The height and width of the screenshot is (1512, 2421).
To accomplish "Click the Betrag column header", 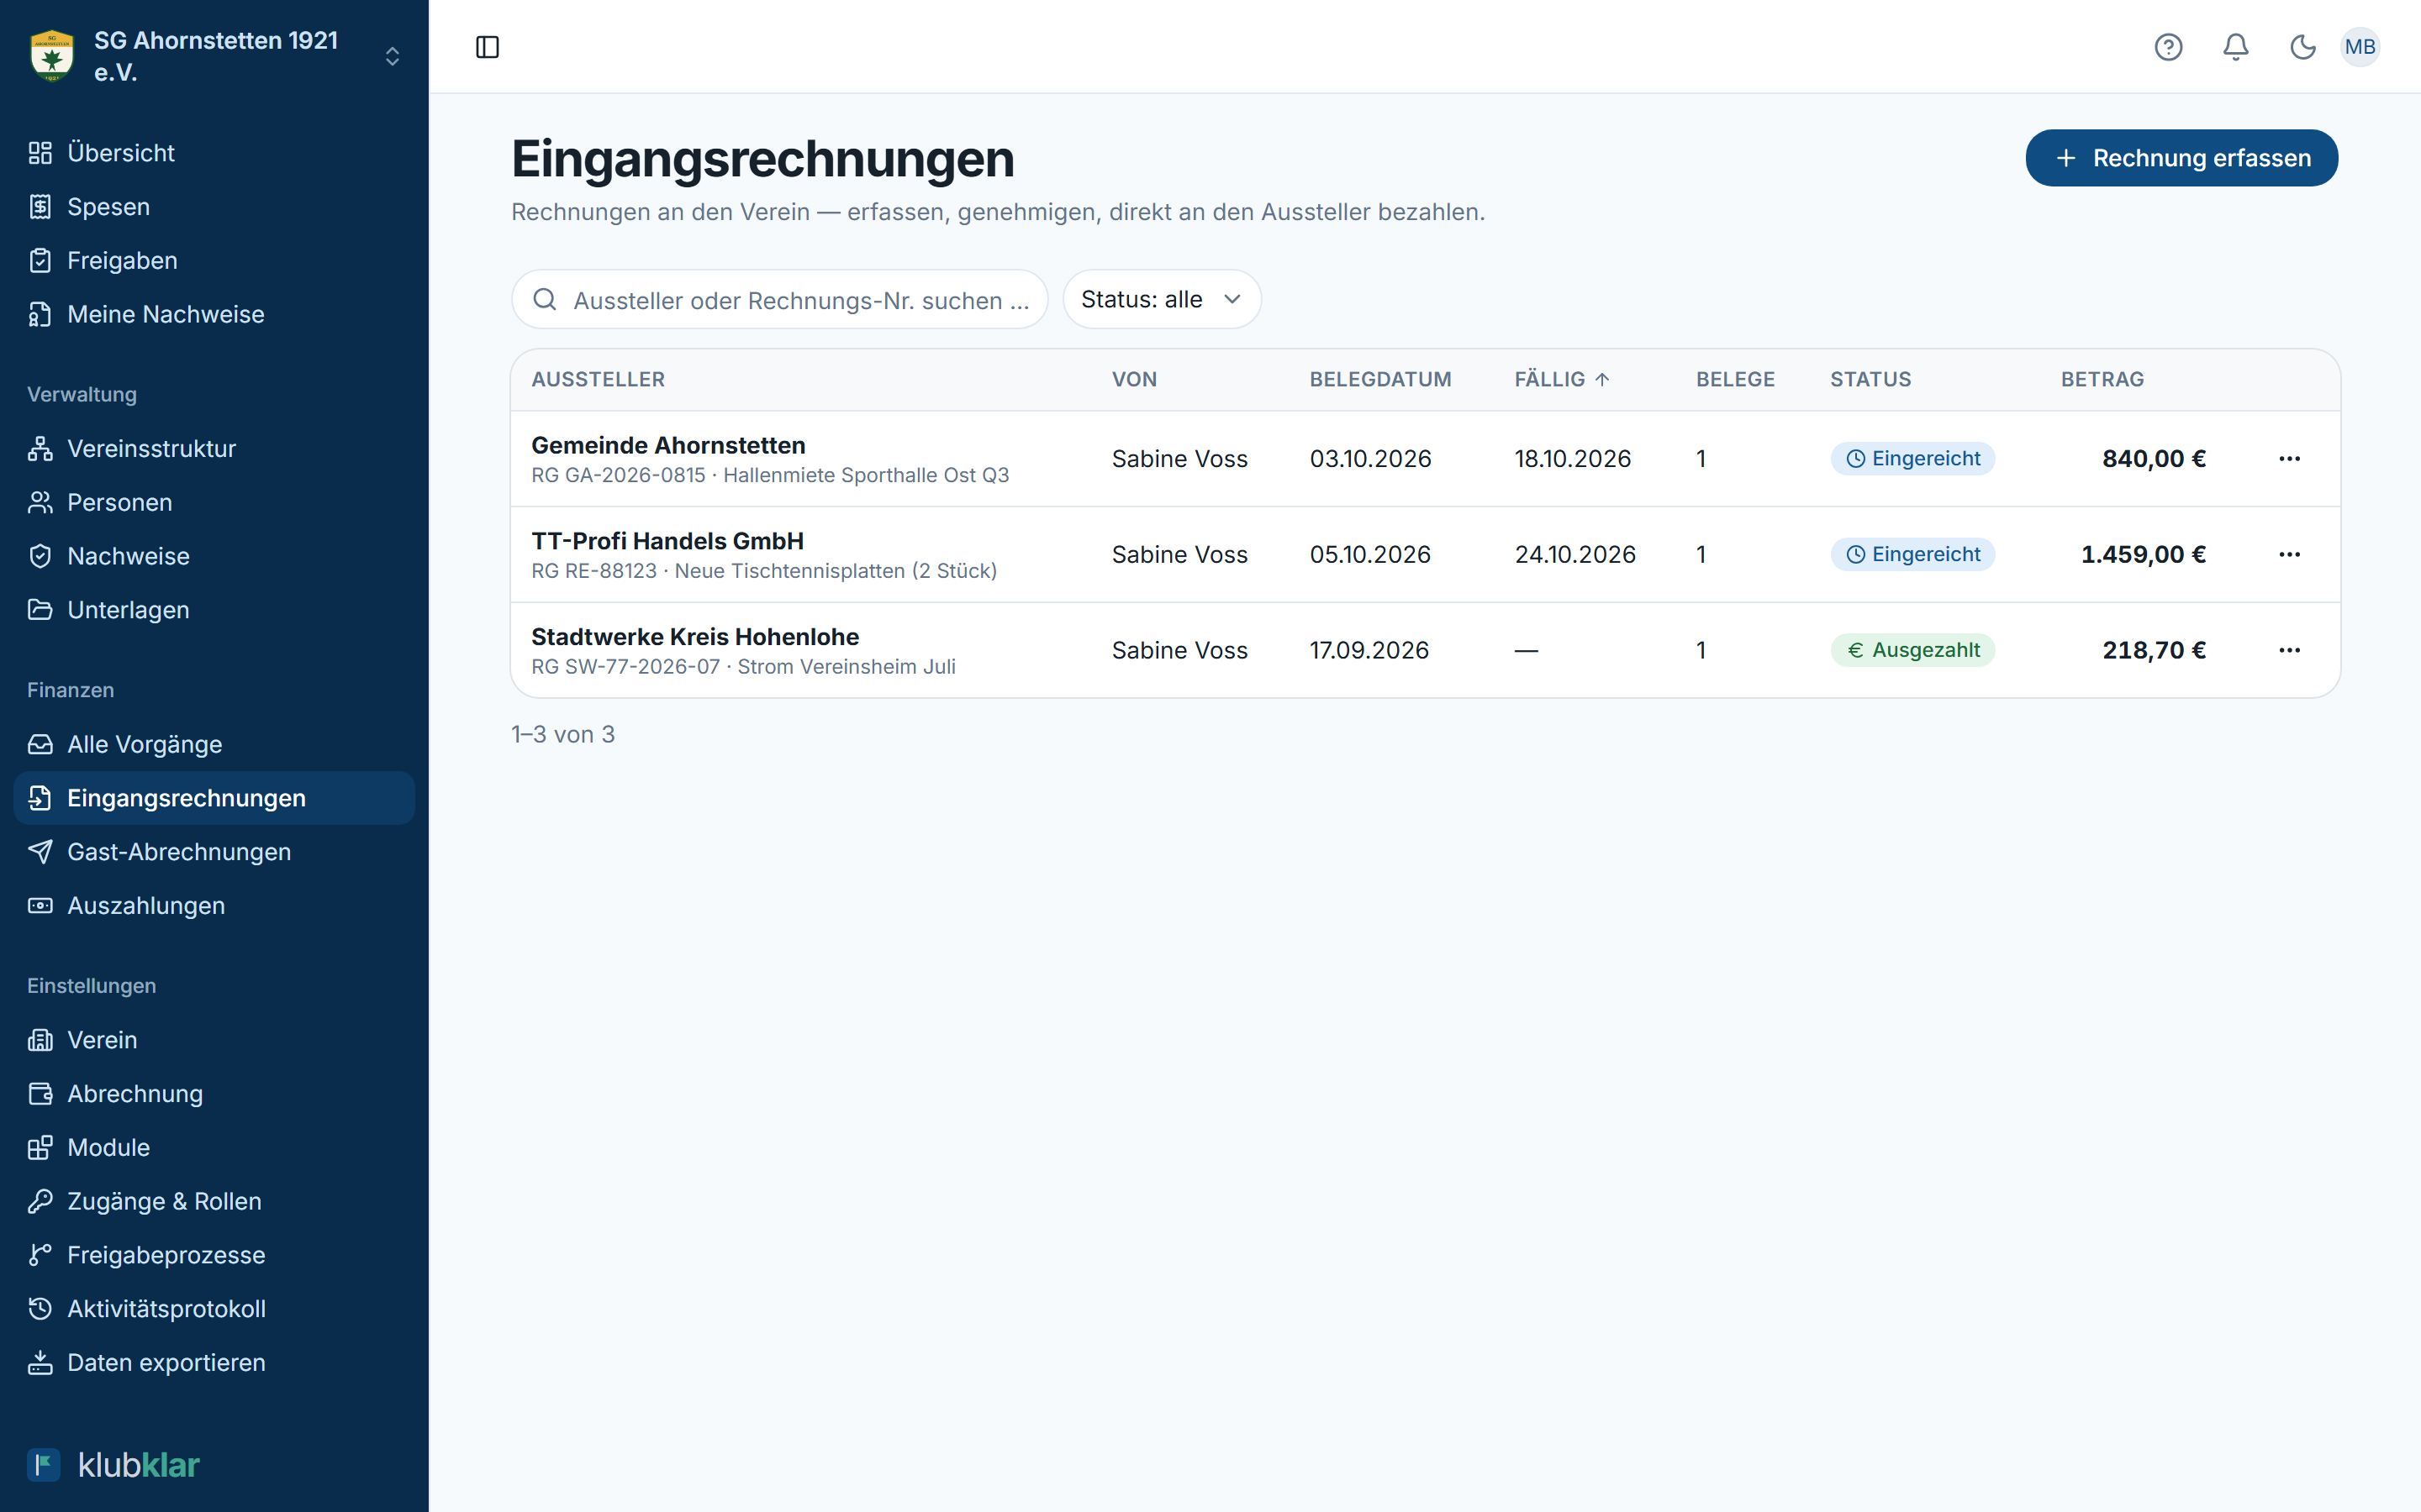I will click(x=2102, y=380).
